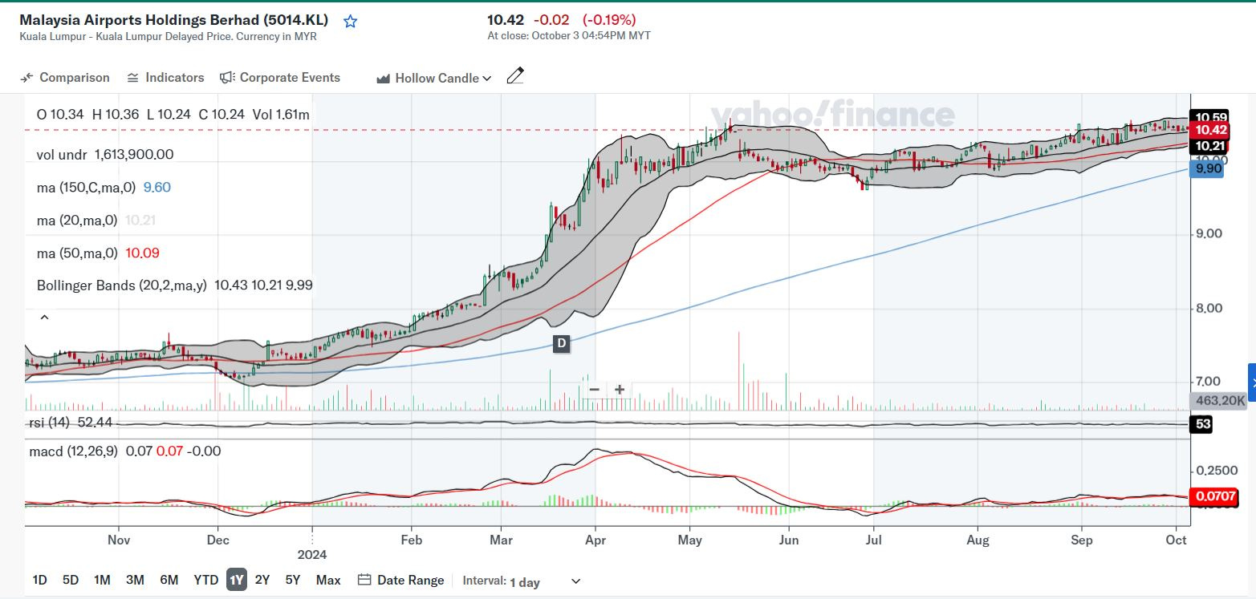Open the Interval 1 day dropdown

[522, 581]
